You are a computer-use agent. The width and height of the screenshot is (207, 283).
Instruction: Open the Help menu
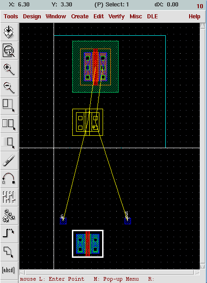point(194,17)
